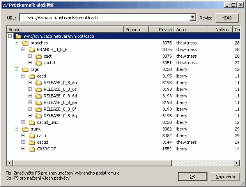Click the RELEASE_0_8_6b folder icon
Viewport: 246px width, 187px height.
39,83
